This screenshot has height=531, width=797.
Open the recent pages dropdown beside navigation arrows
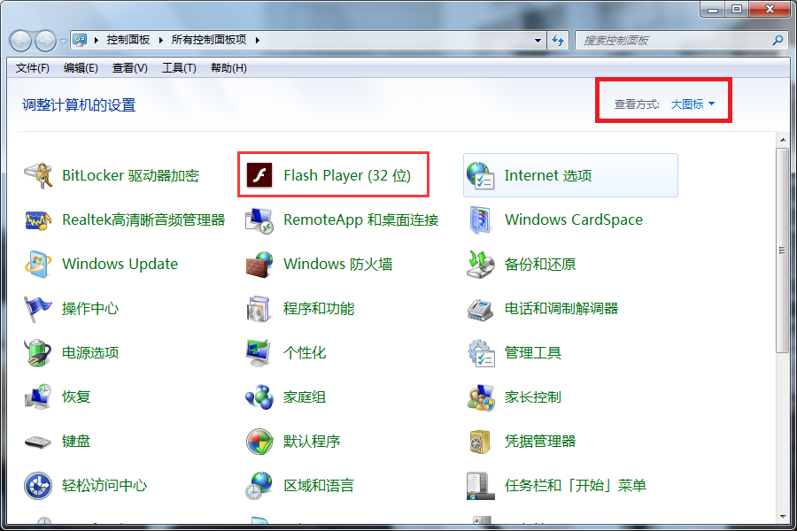(64, 41)
